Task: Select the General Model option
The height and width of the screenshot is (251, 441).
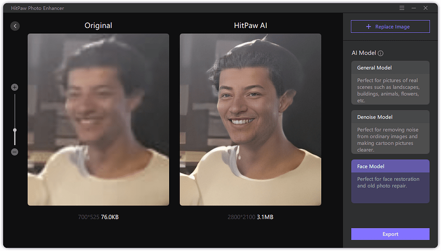Action: [390, 82]
